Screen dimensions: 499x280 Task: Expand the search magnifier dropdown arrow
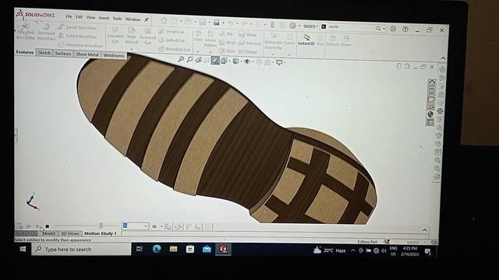coord(384,29)
